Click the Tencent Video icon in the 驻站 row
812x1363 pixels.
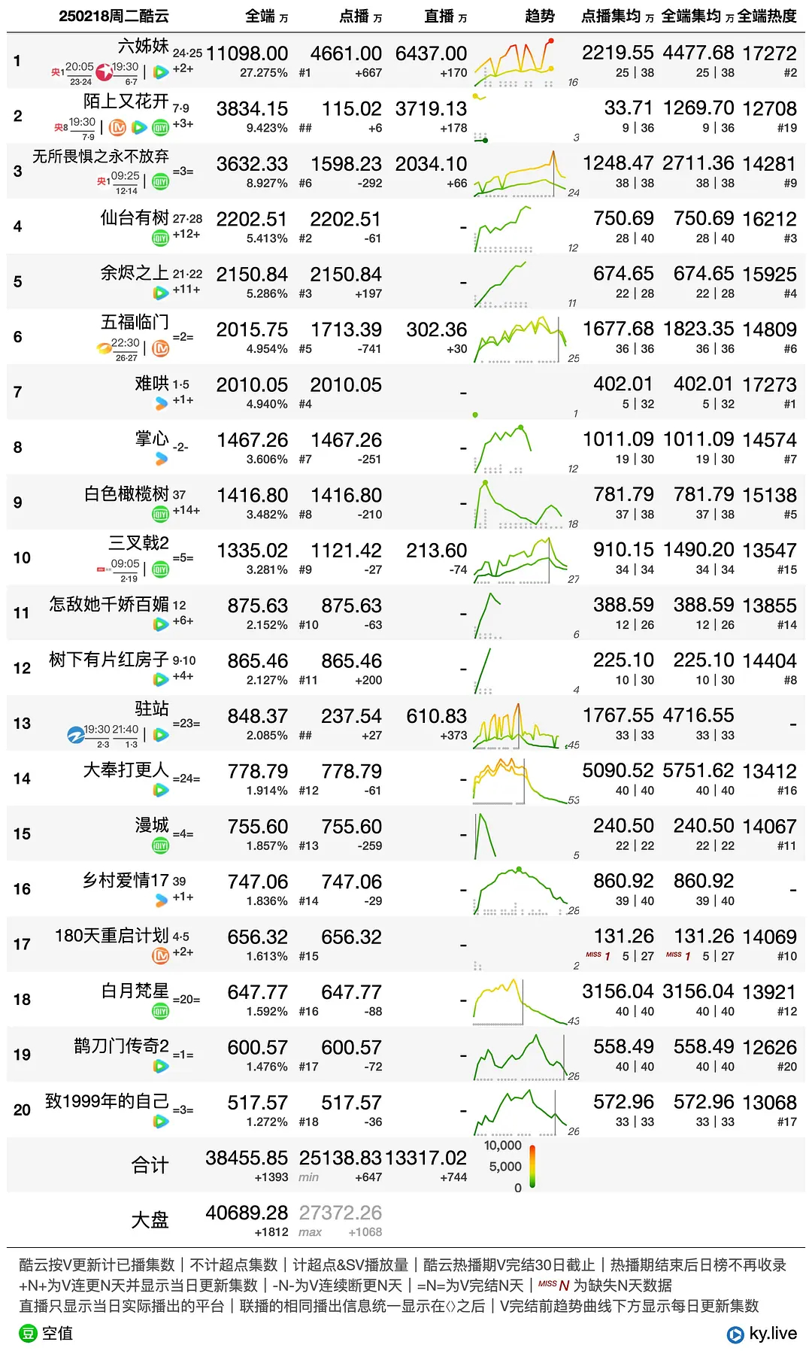pos(160,734)
